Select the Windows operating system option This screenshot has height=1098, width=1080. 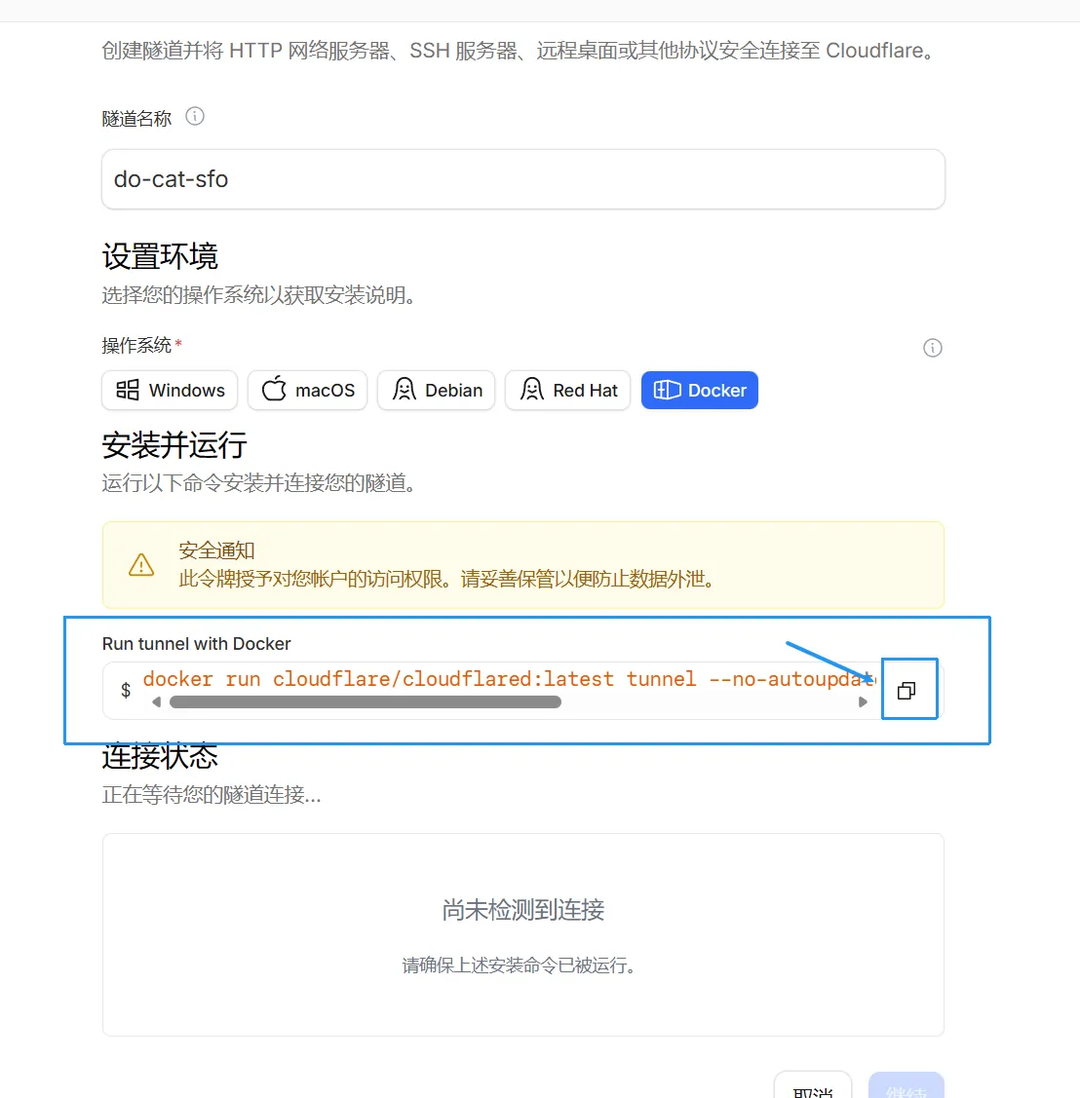(x=170, y=391)
